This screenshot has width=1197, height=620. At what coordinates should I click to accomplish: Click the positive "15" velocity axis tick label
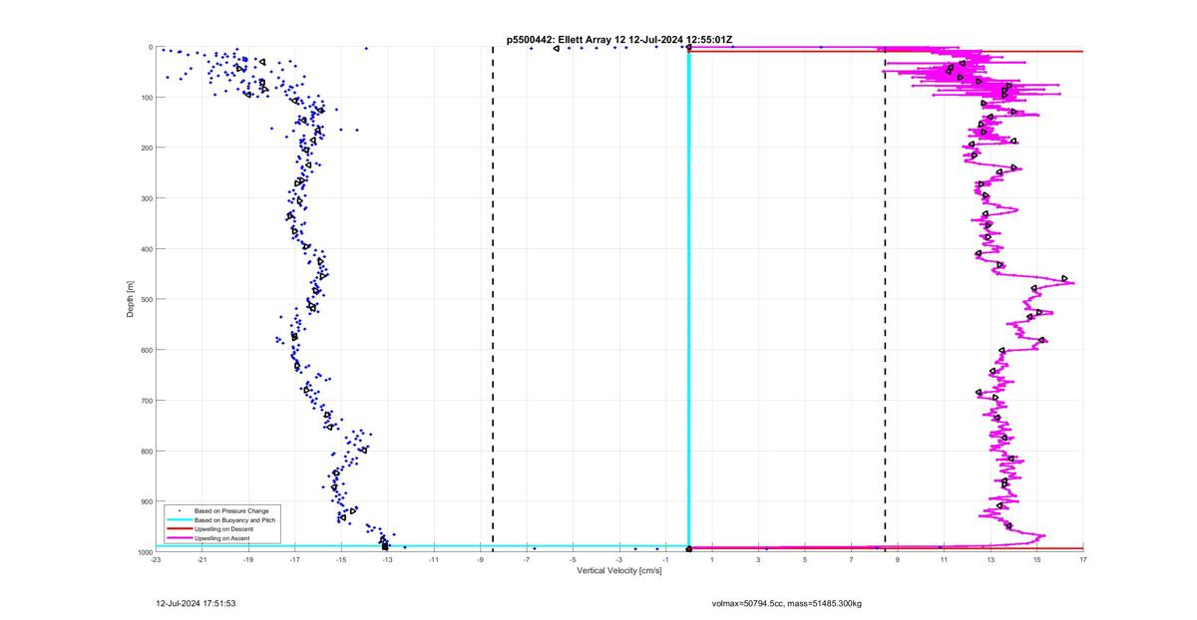click(x=1037, y=559)
